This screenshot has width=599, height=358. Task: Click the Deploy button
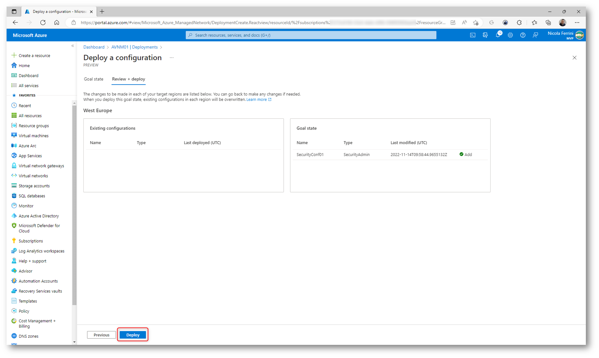click(x=133, y=335)
